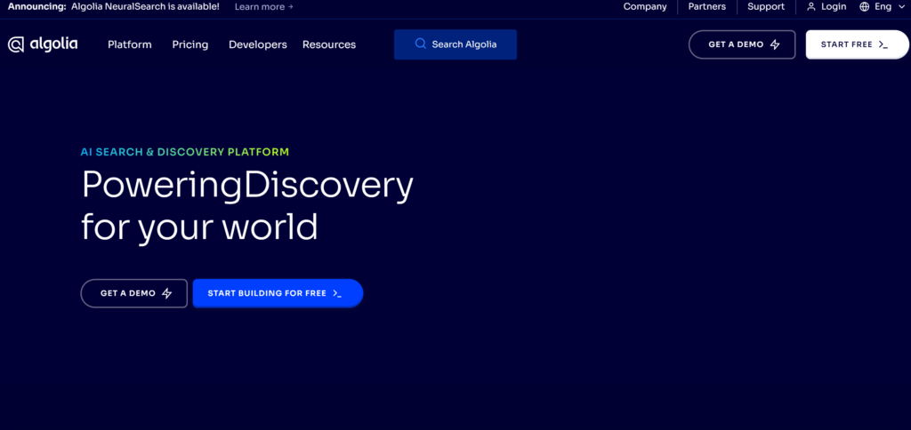
Task: Open the Resources menu
Action: click(x=329, y=44)
